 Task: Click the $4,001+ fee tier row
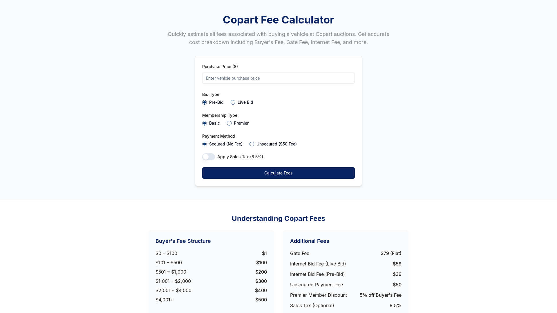[x=211, y=300]
